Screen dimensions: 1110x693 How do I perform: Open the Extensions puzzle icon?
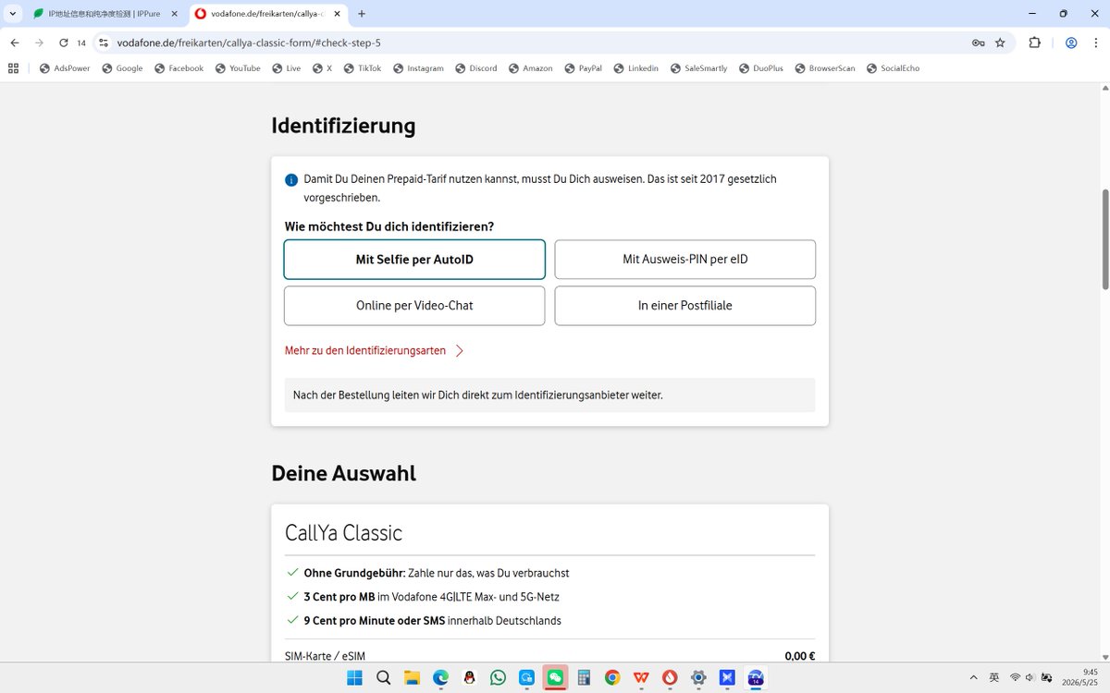(x=1034, y=43)
